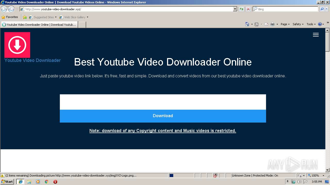
Task: Click the green Refresh arrows icon
Action: 242,9
